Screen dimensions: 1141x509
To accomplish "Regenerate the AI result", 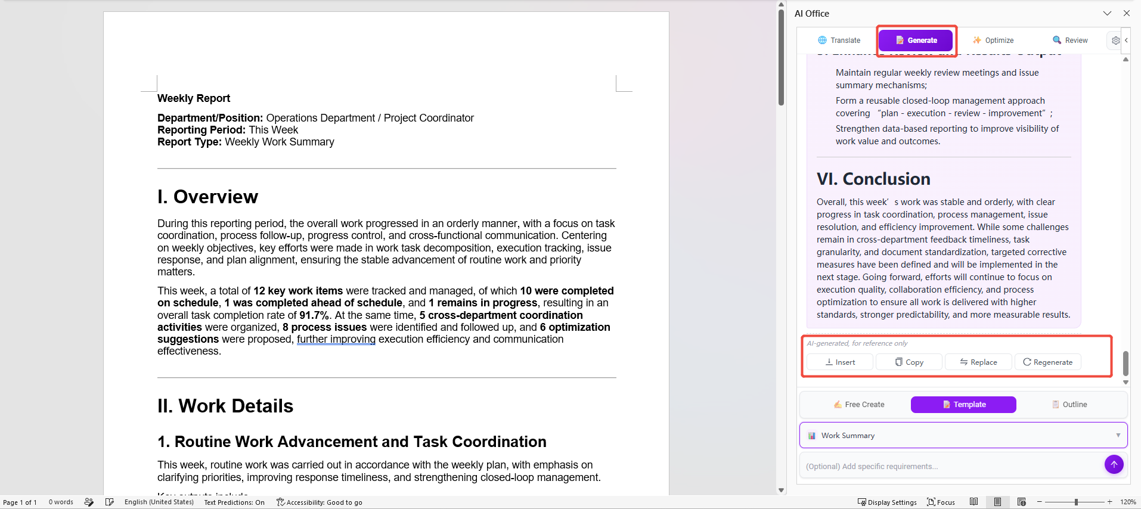I will 1047,362.
